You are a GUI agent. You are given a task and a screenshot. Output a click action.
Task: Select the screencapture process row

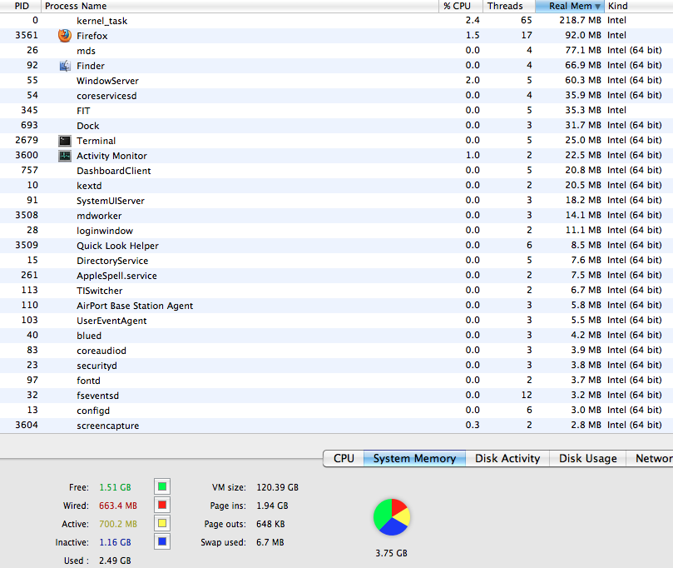(x=336, y=426)
